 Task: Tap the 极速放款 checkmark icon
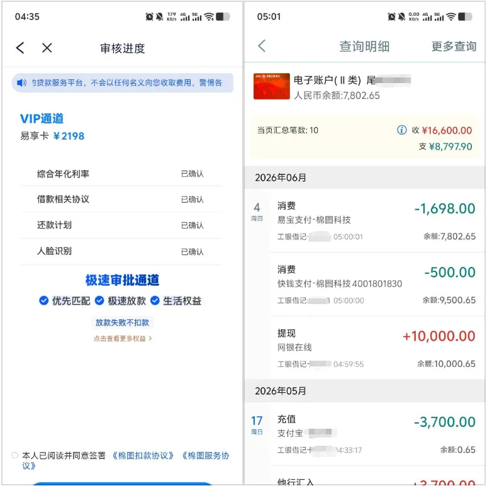(x=99, y=300)
